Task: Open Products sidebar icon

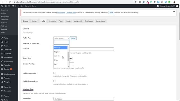Action: [x=2, y=78]
